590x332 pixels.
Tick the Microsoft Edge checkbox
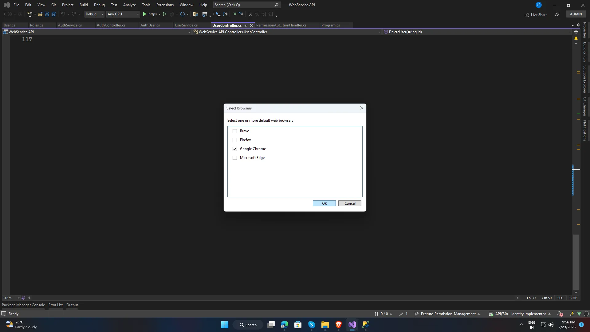pos(235,158)
